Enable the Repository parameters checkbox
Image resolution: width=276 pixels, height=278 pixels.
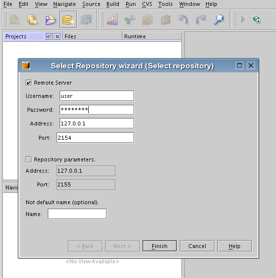[29, 159]
